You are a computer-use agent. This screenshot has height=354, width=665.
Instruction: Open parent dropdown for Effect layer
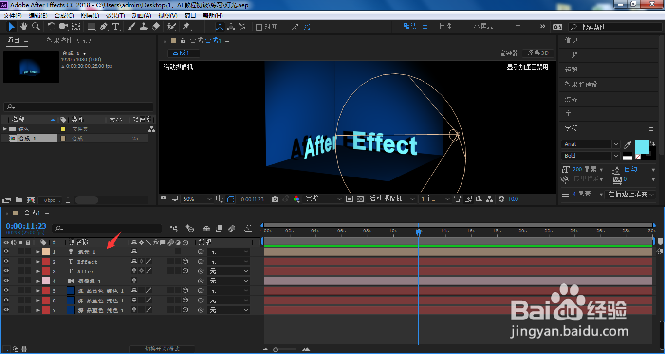click(228, 262)
